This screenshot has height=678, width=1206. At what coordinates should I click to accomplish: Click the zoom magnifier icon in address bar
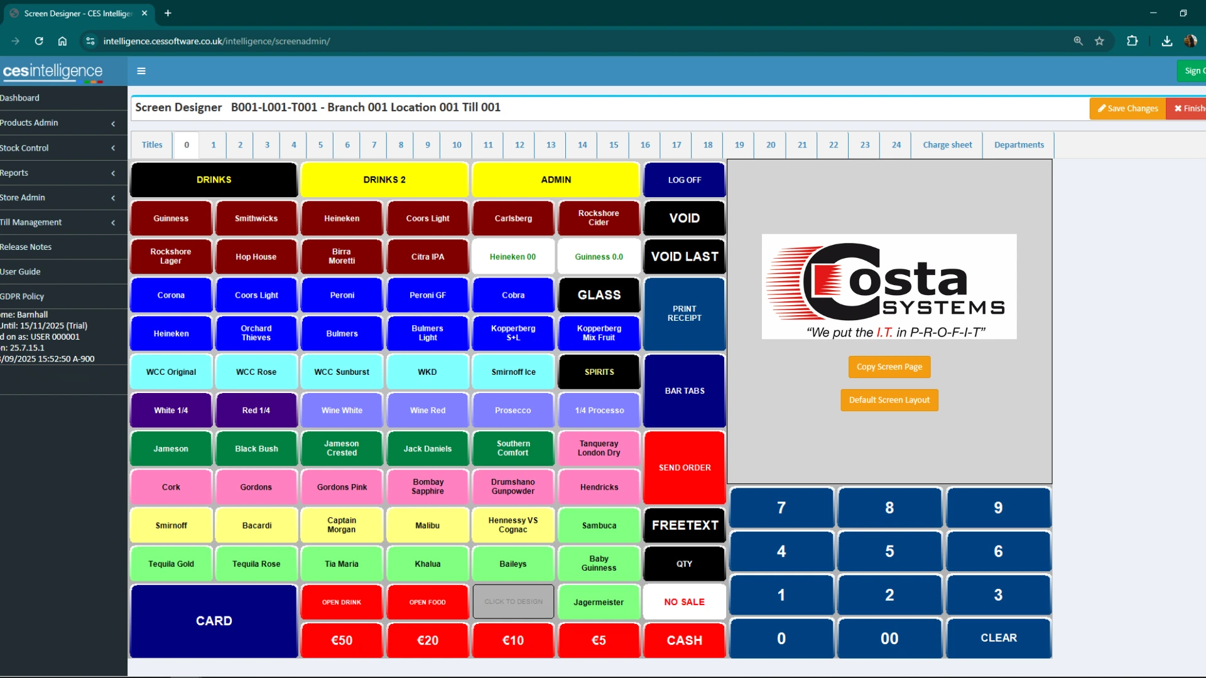point(1078,41)
